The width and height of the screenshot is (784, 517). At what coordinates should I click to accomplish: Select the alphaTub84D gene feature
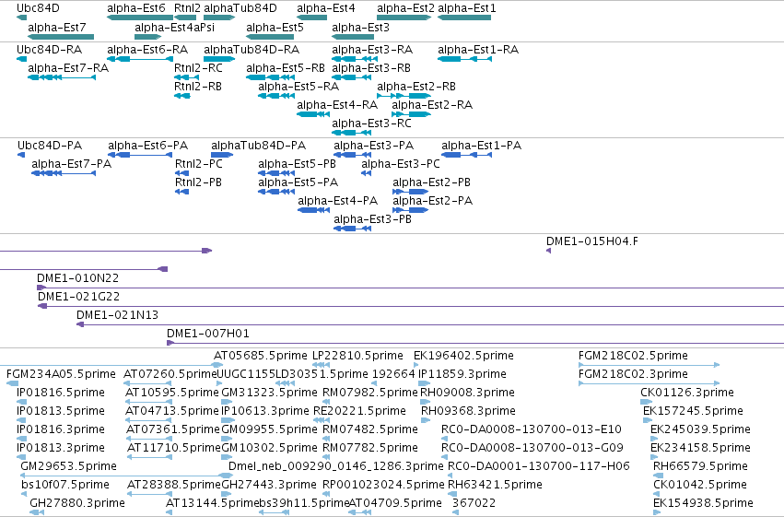tap(219, 18)
